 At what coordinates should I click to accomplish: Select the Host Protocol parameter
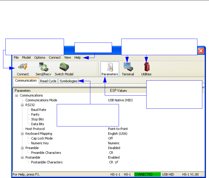pos(35,129)
